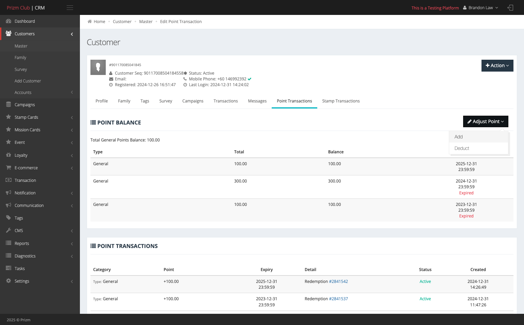This screenshot has height=325, width=524.
Task: Click the Tags label icon
Action: tap(9, 218)
